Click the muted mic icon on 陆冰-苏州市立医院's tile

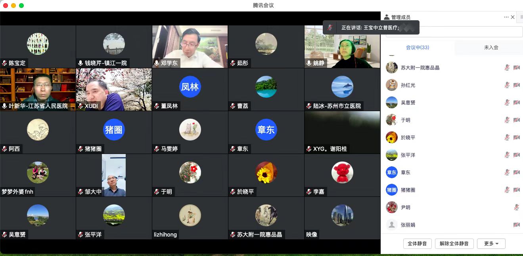309,106
